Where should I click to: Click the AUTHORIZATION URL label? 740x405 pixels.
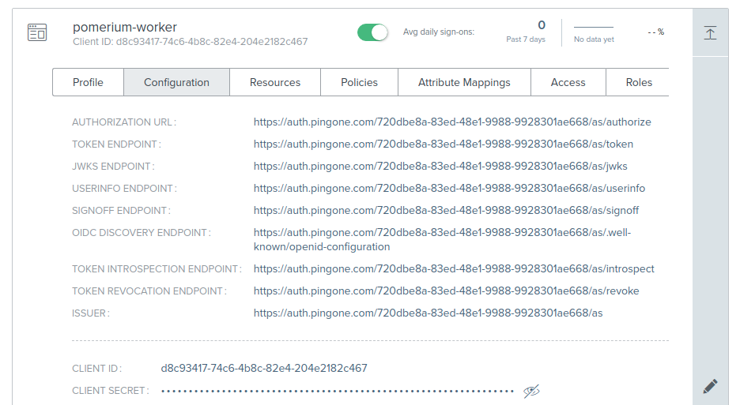click(x=124, y=122)
